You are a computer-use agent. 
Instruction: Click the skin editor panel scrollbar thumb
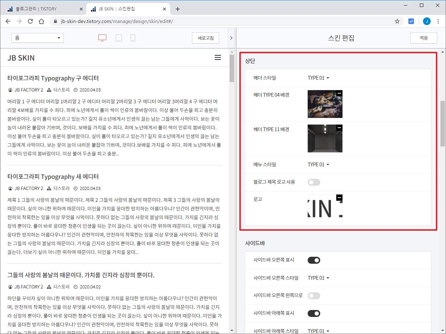(x=443, y=124)
